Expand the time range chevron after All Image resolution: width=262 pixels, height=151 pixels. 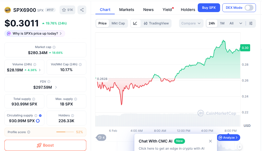click(x=241, y=23)
